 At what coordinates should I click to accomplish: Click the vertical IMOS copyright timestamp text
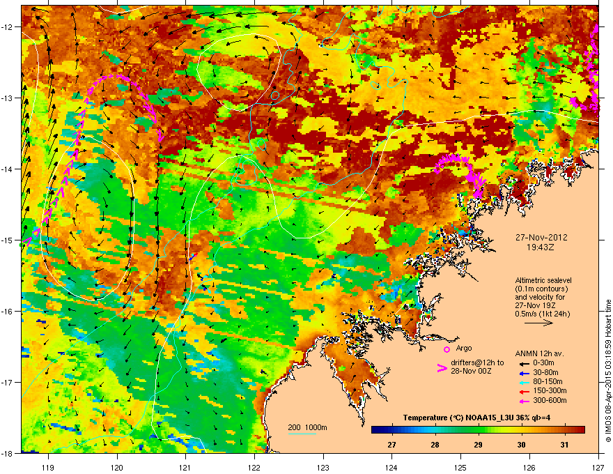click(x=608, y=371)
